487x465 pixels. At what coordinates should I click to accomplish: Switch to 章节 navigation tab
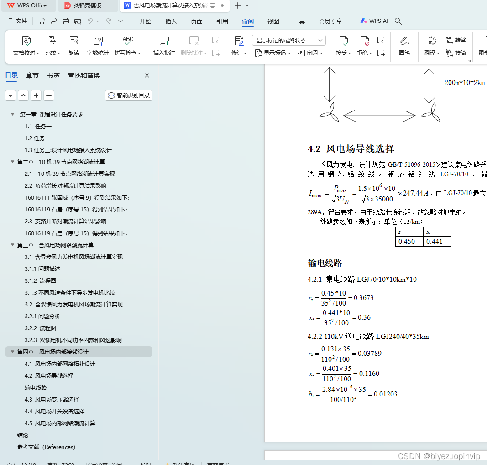pos(32,75)
